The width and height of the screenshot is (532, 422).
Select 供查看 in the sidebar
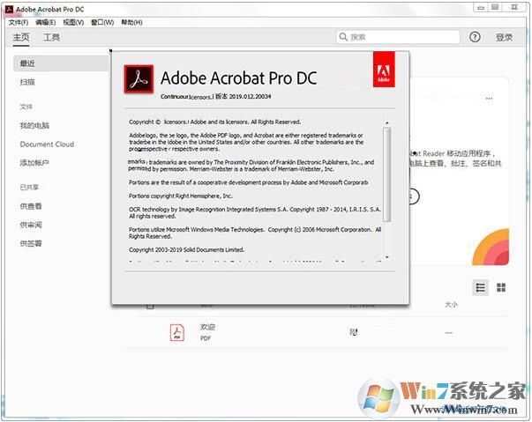[x=31, y=206]
